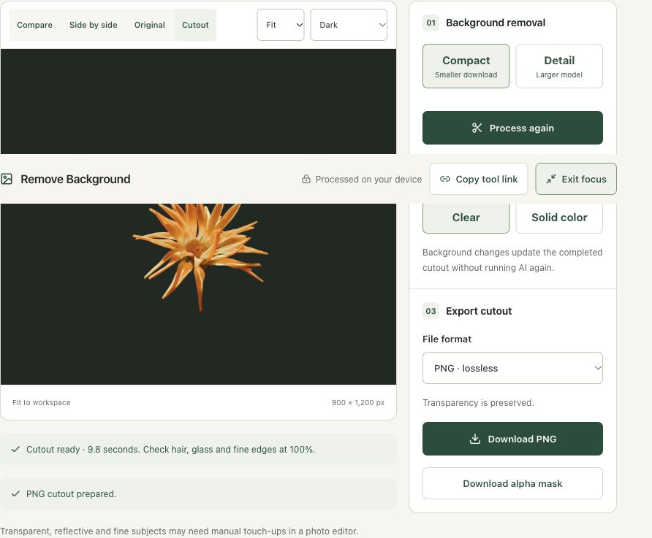The width and height of the screenshot is (652, 538).
Task: Show the Original image tab
Action: [150, 25]
